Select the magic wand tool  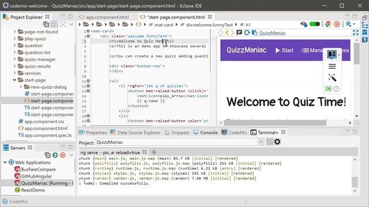pos(332,78)
